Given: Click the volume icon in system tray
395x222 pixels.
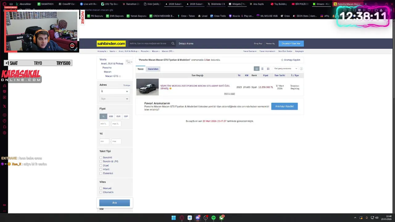Looking at the screenshot, I should point(377,218).
